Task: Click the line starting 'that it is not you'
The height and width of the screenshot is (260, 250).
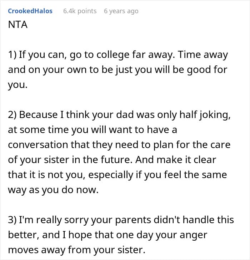Action: (116, 175)
